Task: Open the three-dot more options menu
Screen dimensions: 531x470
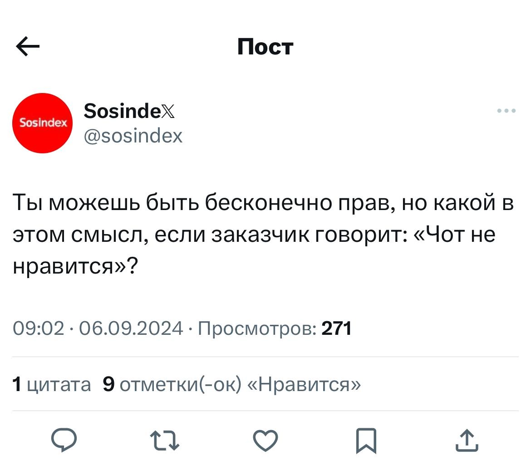Action: 506,110
